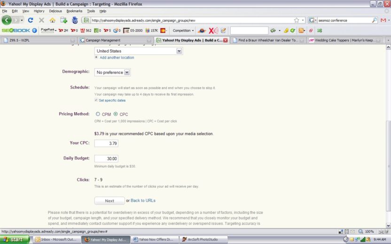
Task: Open the Bookmarks menu
Action: tap(74, 11)
